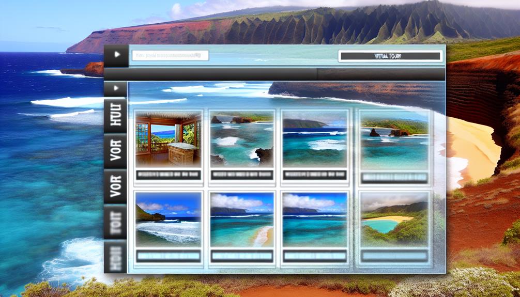Screen dimensions: 520x297
Task: Open the bay thumbnail with the distant dark headland
Action: pos(314,139)
